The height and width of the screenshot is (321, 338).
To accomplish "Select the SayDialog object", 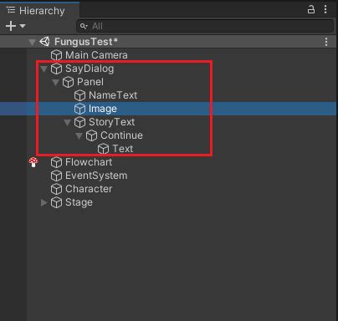I will coord(90,69).
